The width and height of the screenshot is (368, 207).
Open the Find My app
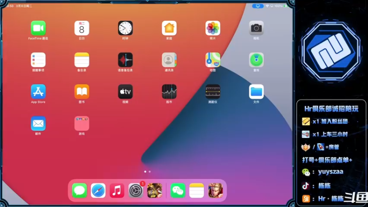pyautogui.click(x=256, y=60)
